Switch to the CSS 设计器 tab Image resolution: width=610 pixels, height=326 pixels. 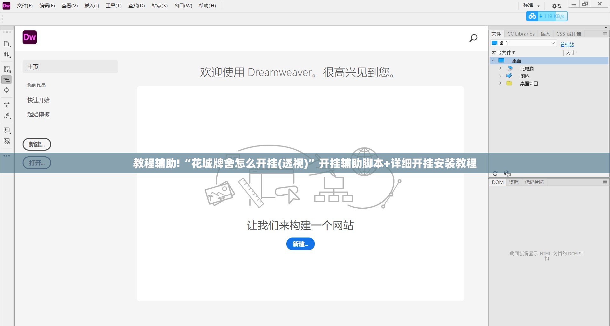(x=569, y=34)
